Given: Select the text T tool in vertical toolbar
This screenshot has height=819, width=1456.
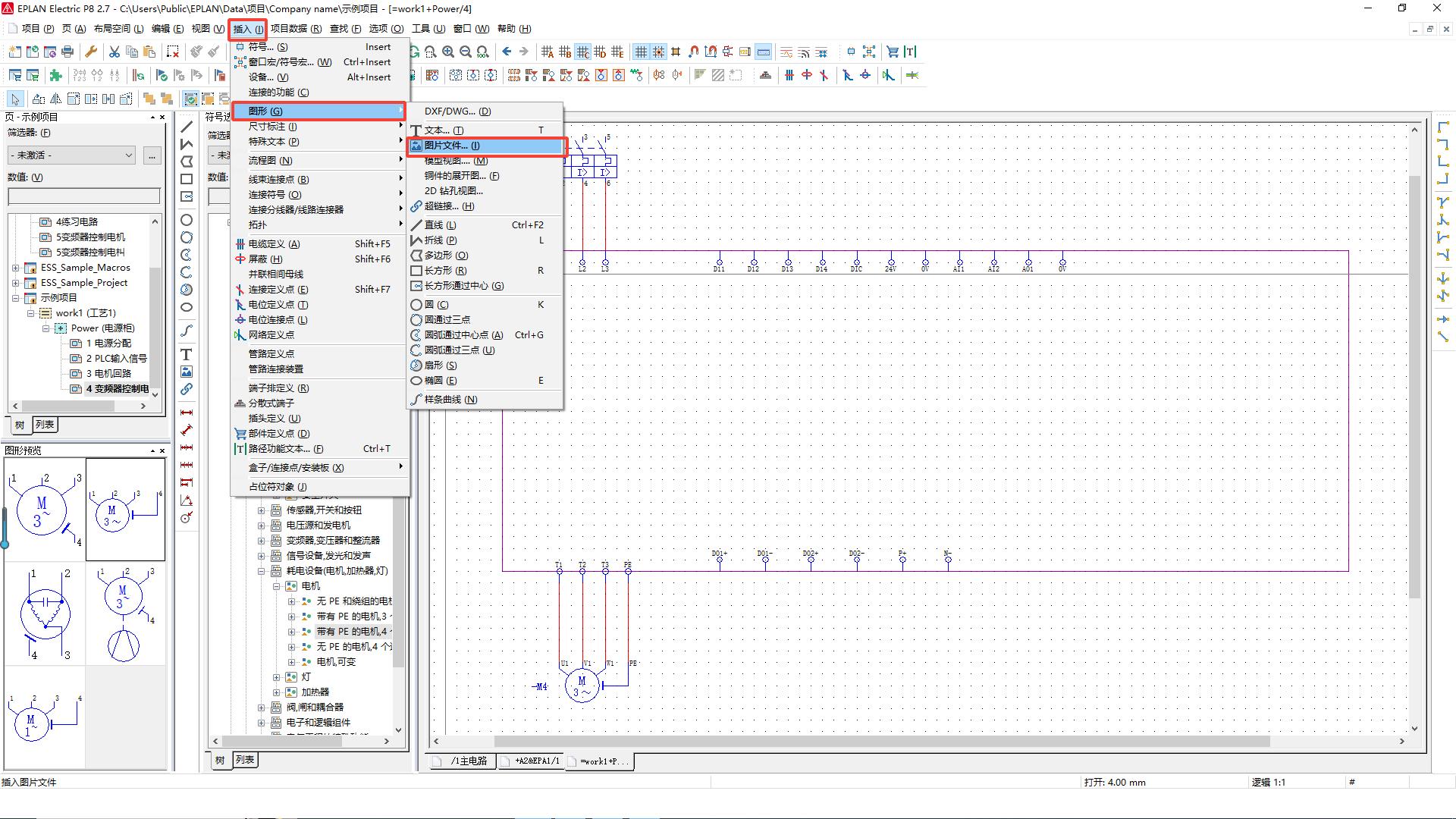Looking at the screenshot, I should click(187, 354).
